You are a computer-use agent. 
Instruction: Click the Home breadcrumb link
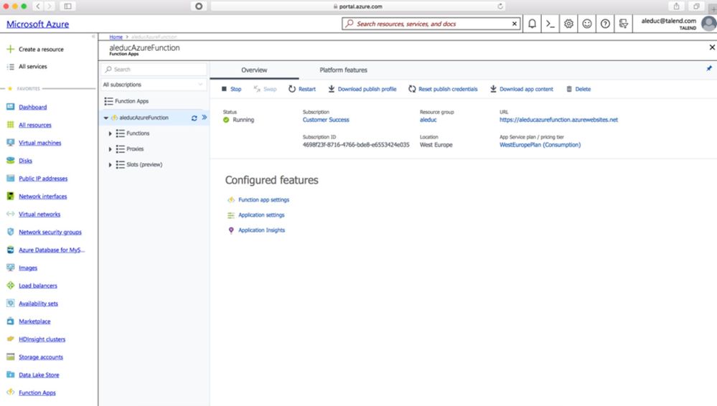click(116, 37)
